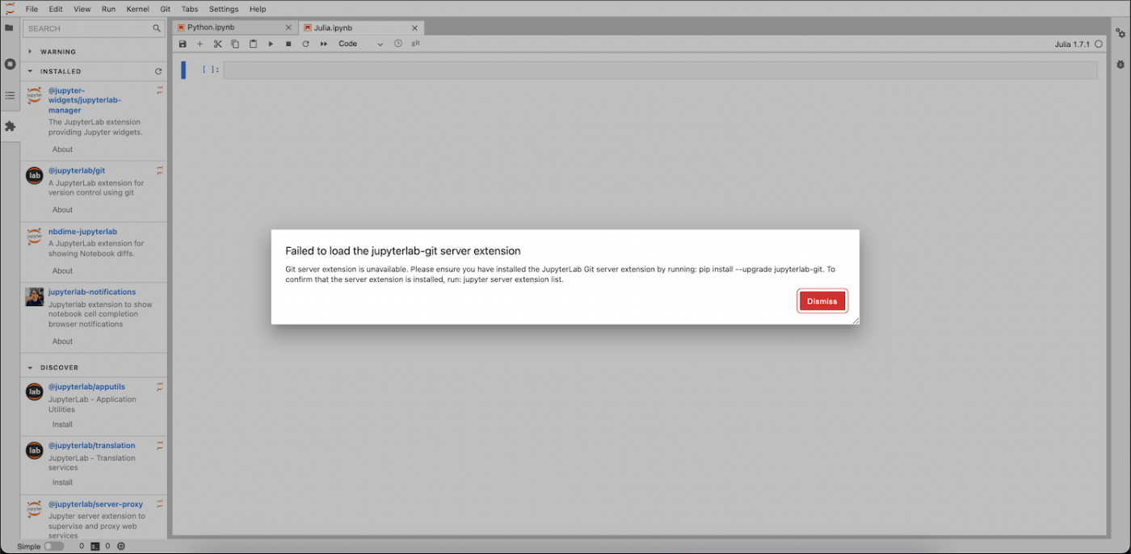Open the Settings menu

(224, 9)
